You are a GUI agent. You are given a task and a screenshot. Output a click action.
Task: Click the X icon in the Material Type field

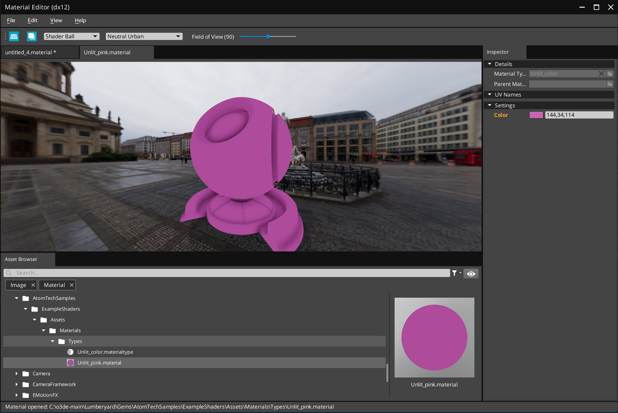click(x=601, y=73)
